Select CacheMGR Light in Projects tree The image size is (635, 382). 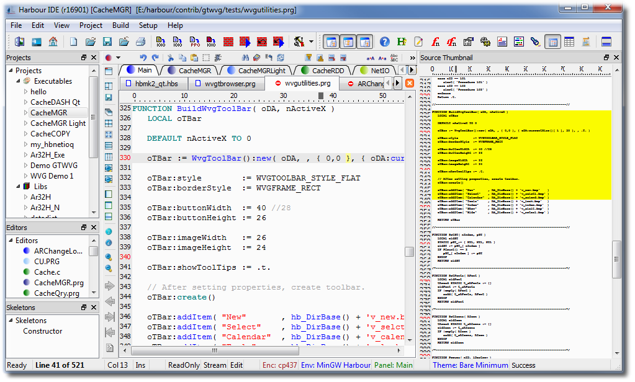pyautogui.click(x=58, y=123)
